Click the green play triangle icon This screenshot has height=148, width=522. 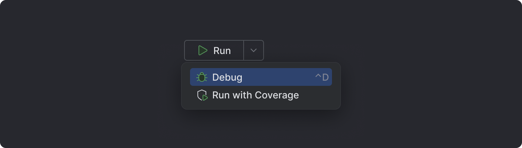pyautogui.click(x=203, y=50)
